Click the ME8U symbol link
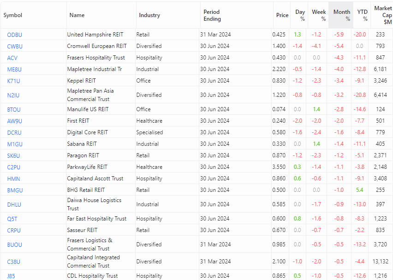The height and width of the screenshot is (280, 393). click(x=15, y=69)
